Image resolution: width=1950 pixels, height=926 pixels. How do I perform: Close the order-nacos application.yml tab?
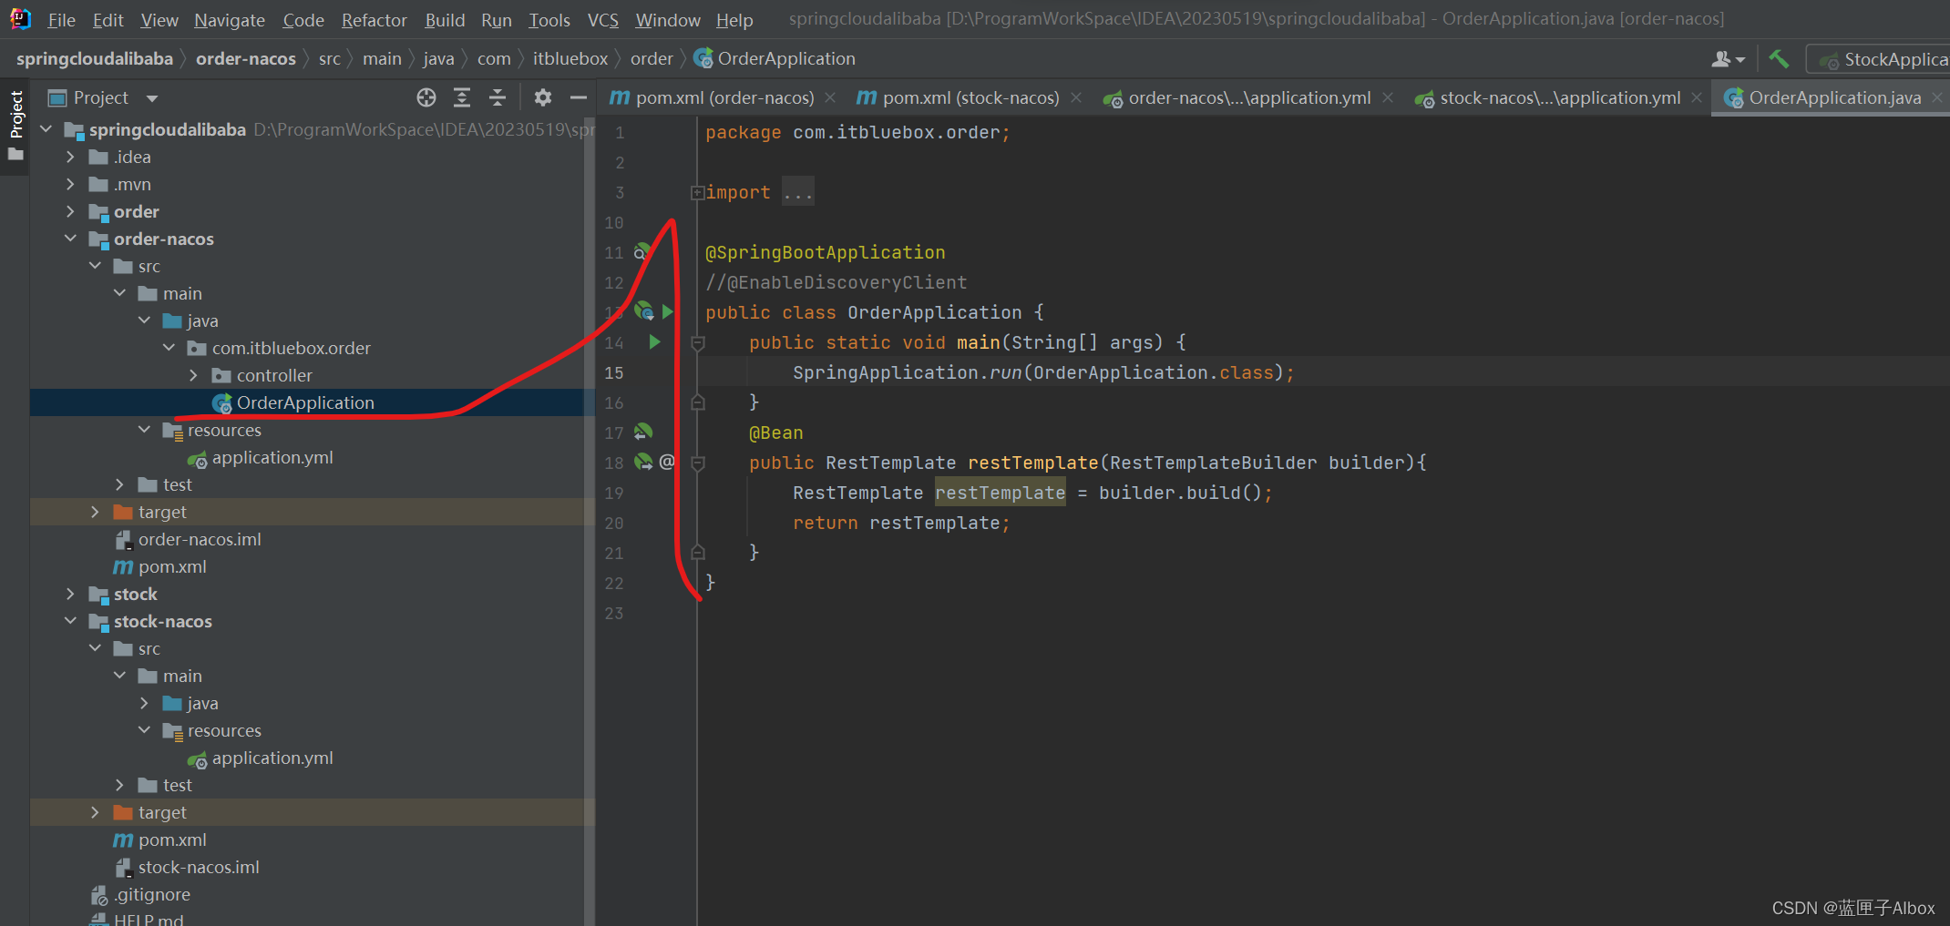[x=1387, y=97]
